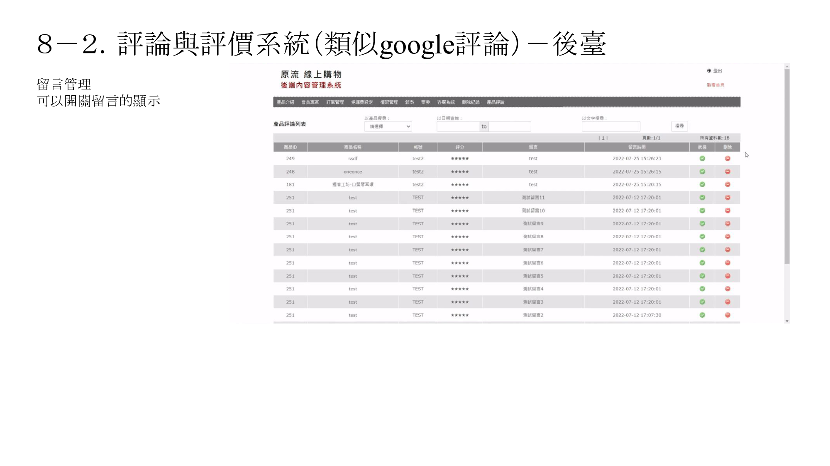The image size is (830, 466).
Task: Click page number 1 in pagination
Action: pos(603,138)
